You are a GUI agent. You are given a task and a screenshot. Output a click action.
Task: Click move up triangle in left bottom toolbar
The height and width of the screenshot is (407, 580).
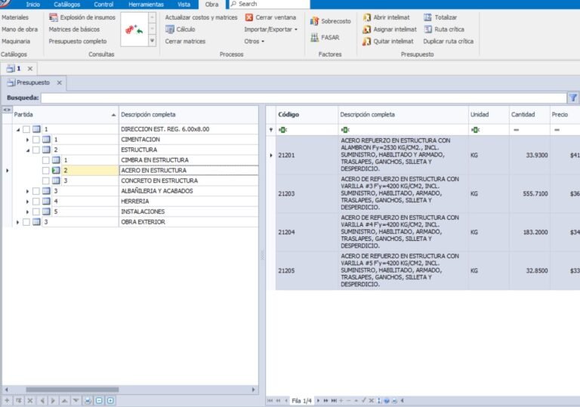65,400
